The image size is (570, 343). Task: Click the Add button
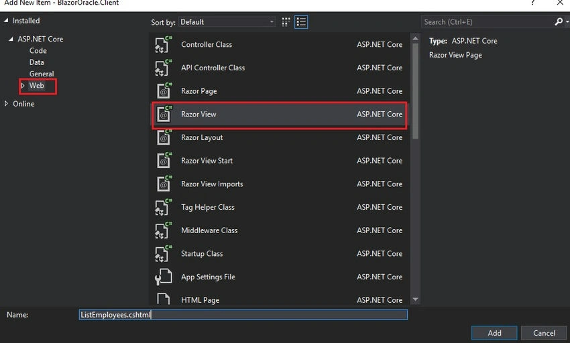pyautogui.click(x=494, y=333)
